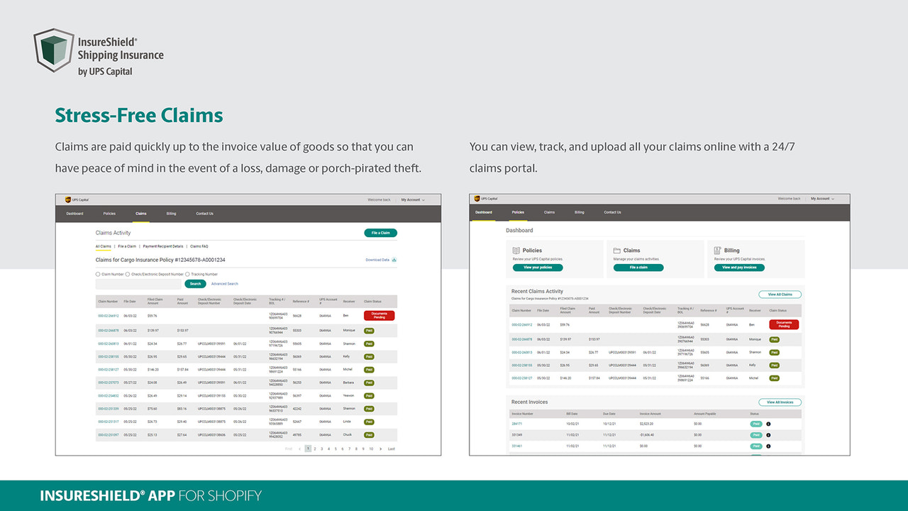Viewport: 908px width, 511px height.
Task: Click the File a Claim button
Action: 380,233
